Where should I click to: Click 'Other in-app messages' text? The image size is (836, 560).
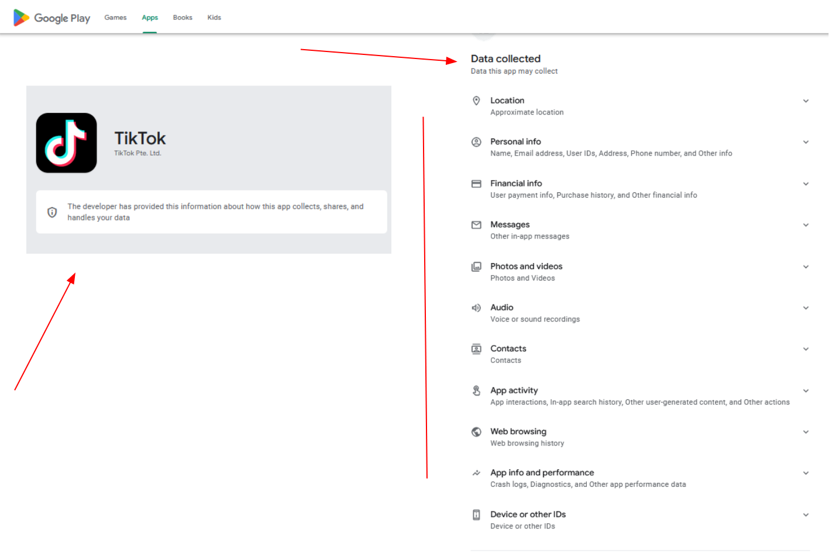click(x=529, y=236)
